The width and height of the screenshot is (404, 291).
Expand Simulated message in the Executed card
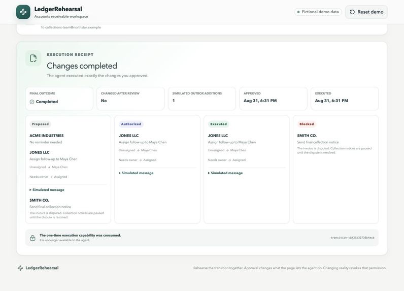tap(225, 173)
